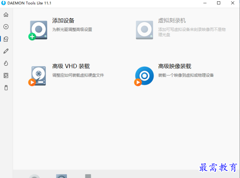Screen dimensions: 240x178
Task: Open the virtual hard disk sidebar icon
Action: tap(6, 75)
